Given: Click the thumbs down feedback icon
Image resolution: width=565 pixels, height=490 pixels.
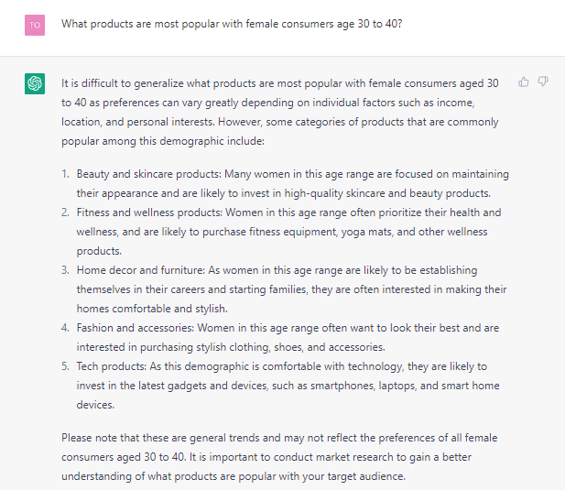Looking at the screenshot, I should 543,82.
